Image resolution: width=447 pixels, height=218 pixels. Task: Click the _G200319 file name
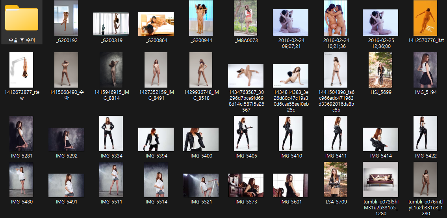tap(112, 40)
